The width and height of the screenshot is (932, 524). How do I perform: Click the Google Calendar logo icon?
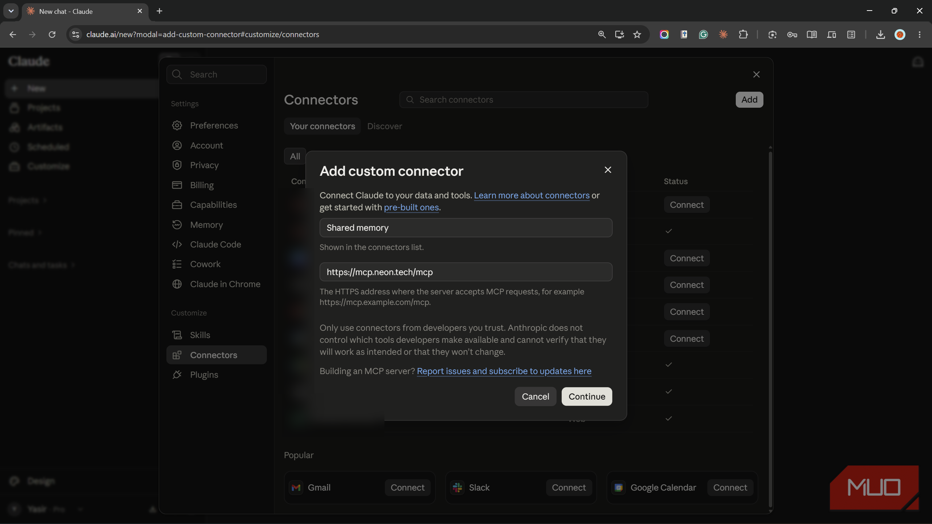(619, 488)
